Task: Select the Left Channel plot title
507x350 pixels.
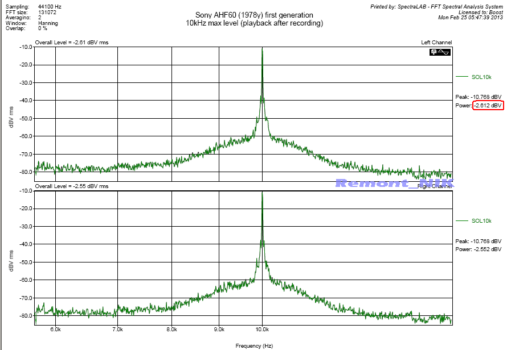Action: point(436,43)
